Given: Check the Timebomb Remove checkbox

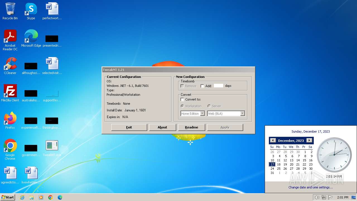Looking at the screenshot, I should pos(182,86).
